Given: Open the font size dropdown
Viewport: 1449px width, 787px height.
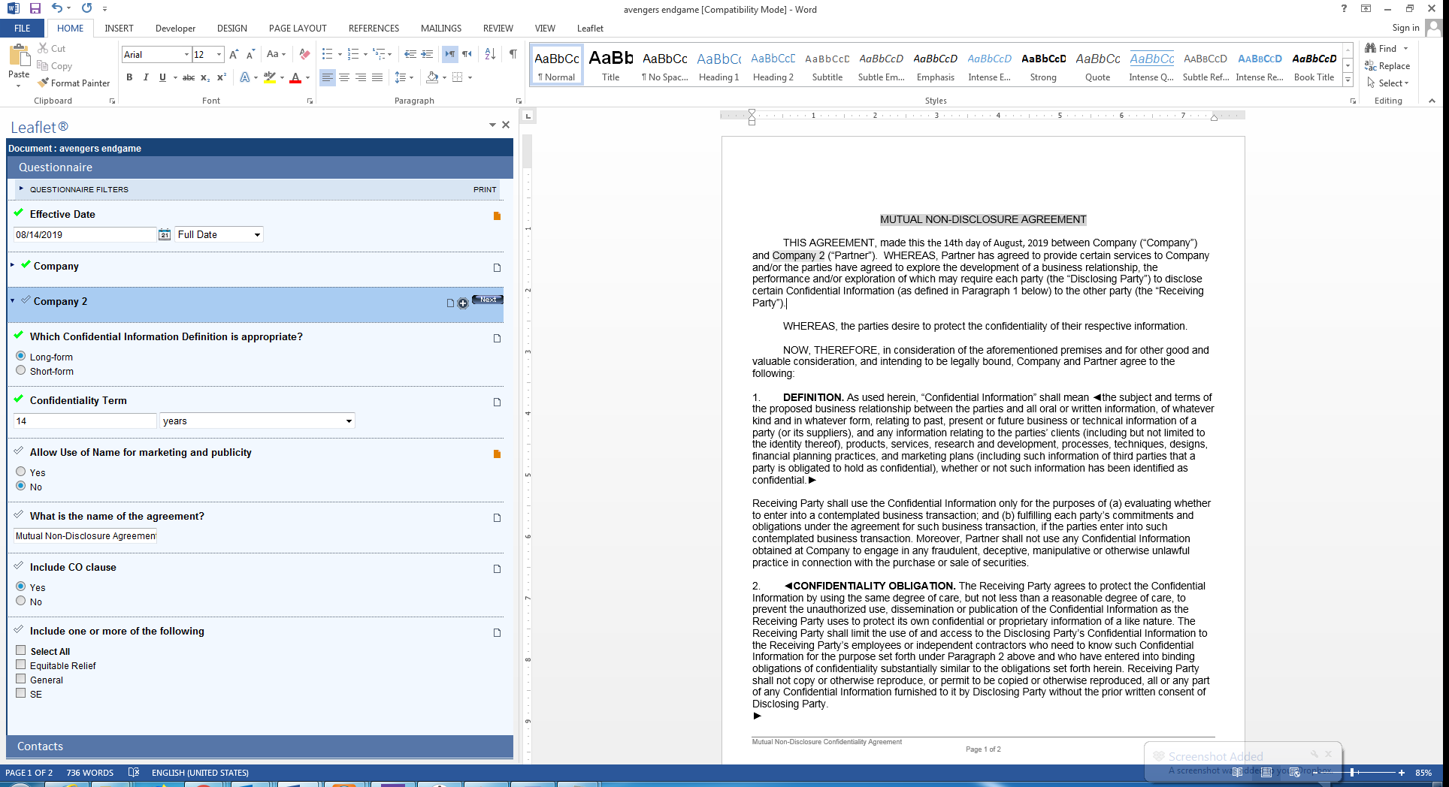Looking at the screenshot, I should [219, 54].
